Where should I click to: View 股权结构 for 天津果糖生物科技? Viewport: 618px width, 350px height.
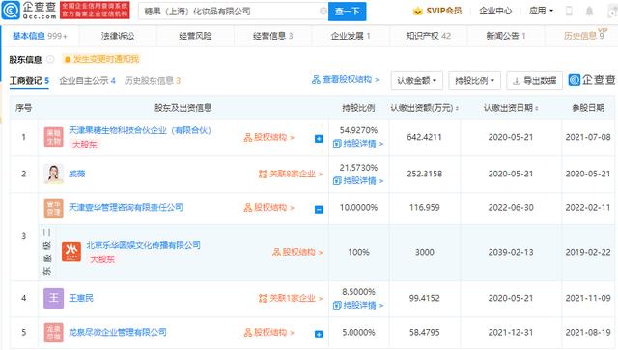click(x=269, y=137)
